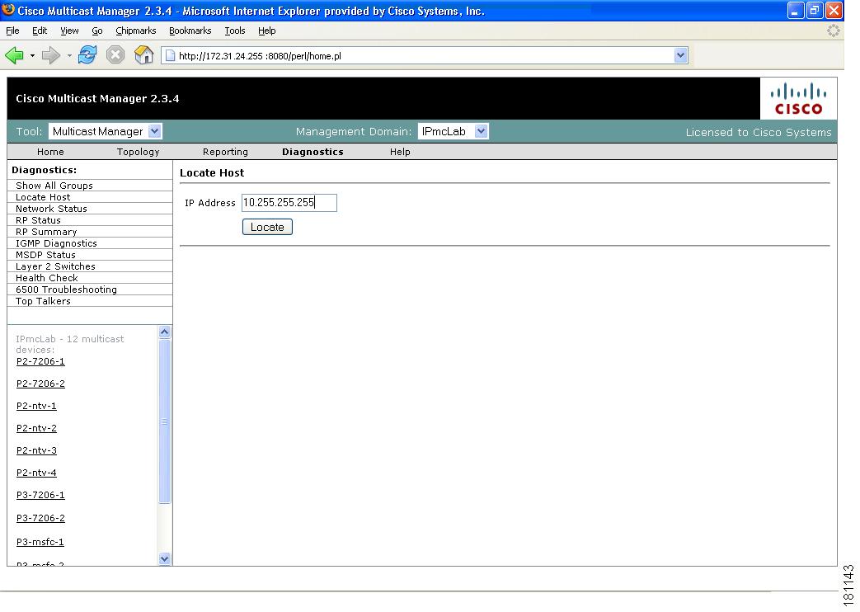Screen dimensions: 860x612
Task: Open the Tool dropdown showing Multicast Manager
Action: [106, 131]
